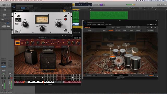
Task: Toggle the MODO DRUM plugin power button
Action: pos(85,23)
